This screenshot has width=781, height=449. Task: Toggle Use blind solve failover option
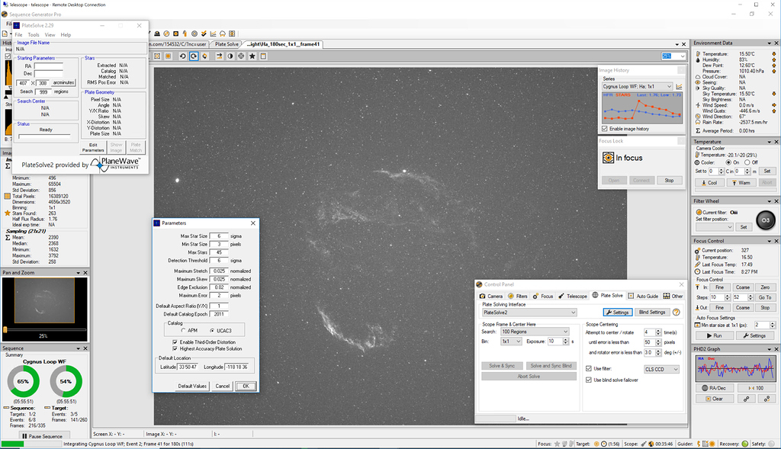point(588,380)
